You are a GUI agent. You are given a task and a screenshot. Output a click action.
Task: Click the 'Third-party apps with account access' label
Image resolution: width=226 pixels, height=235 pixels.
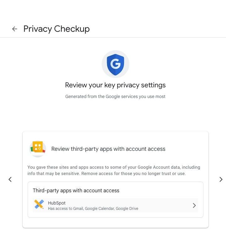[76, 190]
